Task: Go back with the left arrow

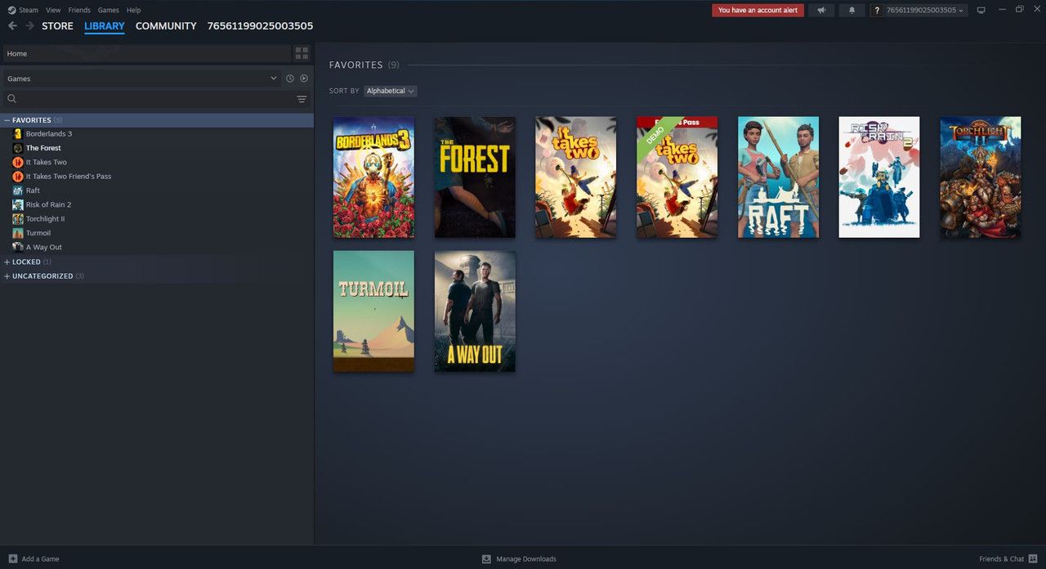Action: coord(12,26)
